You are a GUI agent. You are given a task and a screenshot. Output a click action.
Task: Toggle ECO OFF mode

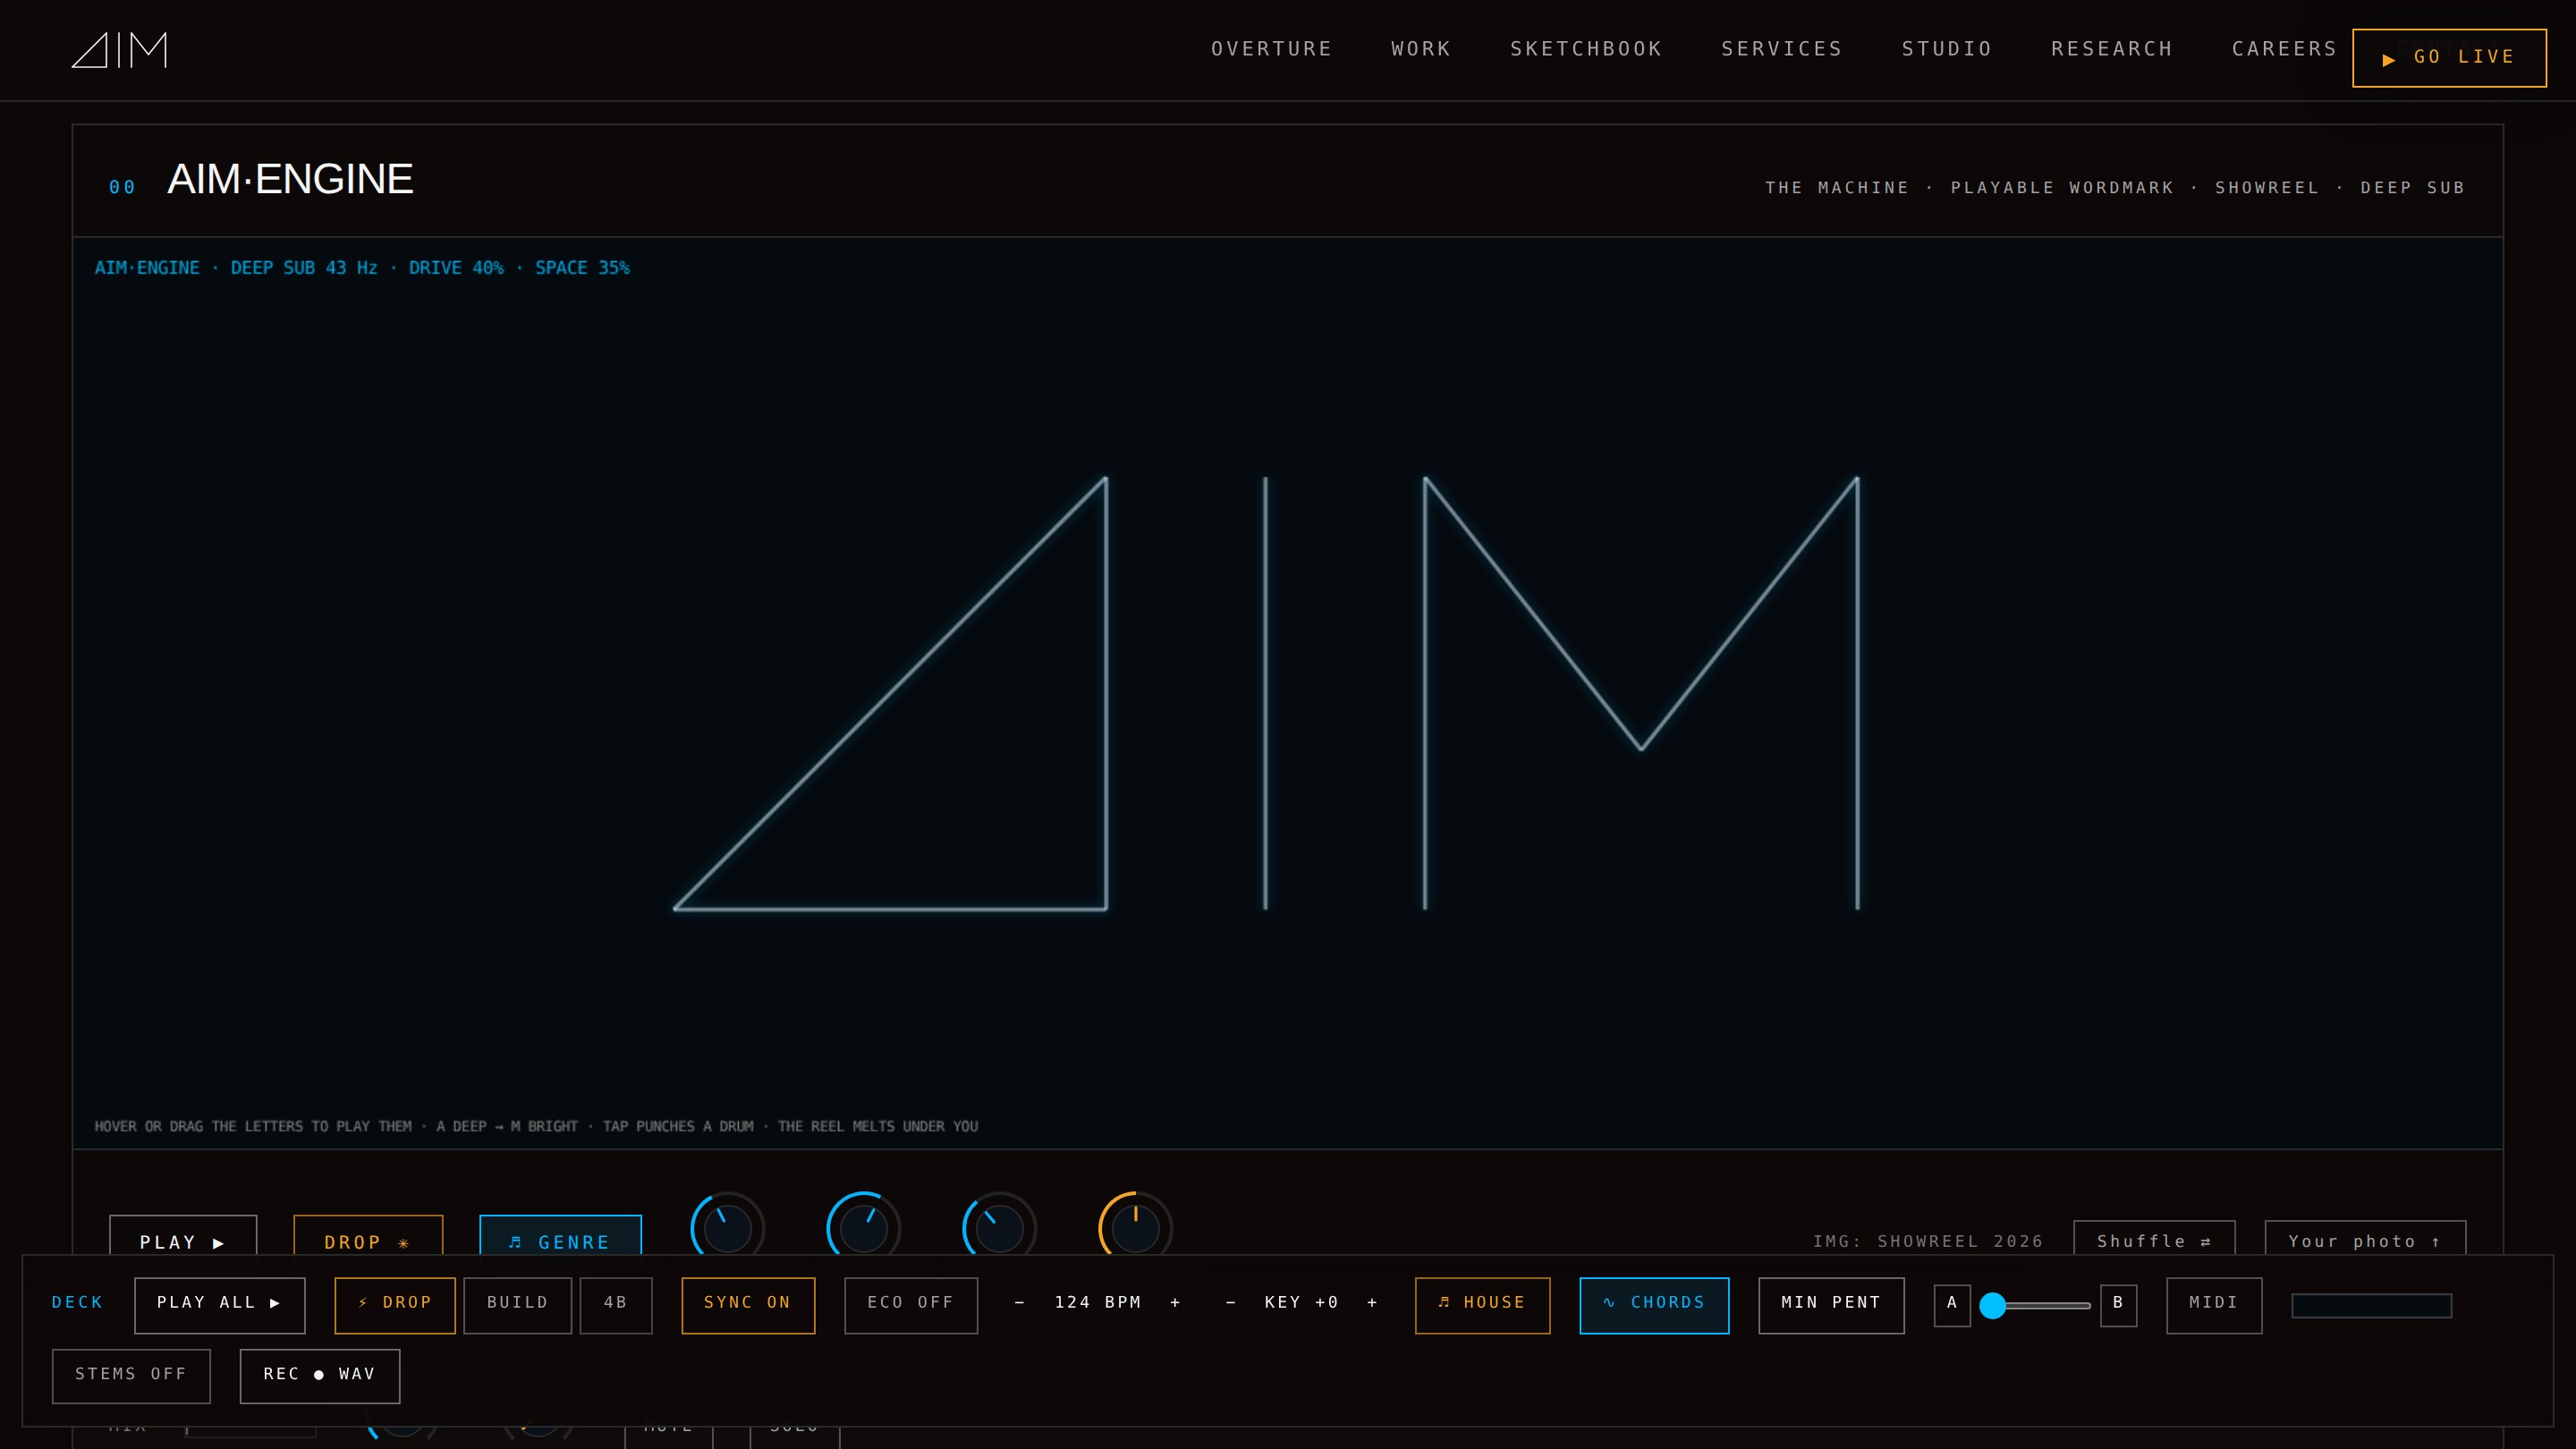(x=911, y=1304)
